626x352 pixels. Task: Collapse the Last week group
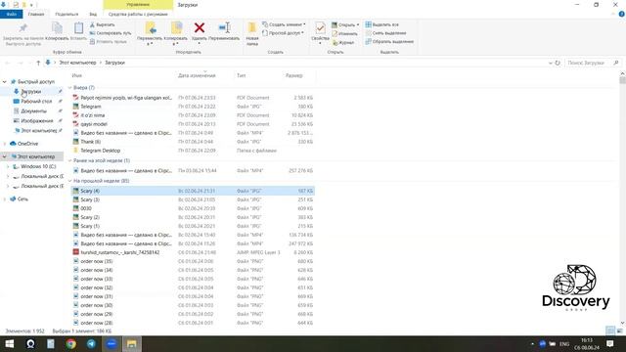[69, 181]
